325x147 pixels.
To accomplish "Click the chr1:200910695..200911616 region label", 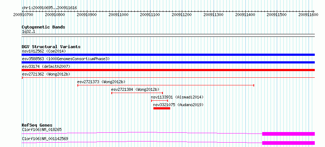I will (x=49, y=8).
